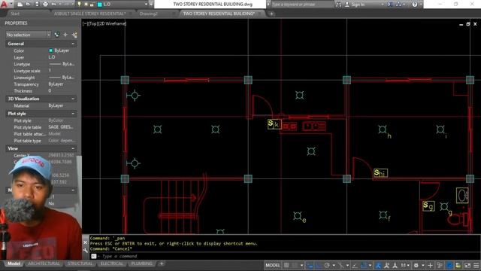This screenshot has width=481, height=271.
Task: Switch to the PLUMBING layout tab
Action: point(142,263)
